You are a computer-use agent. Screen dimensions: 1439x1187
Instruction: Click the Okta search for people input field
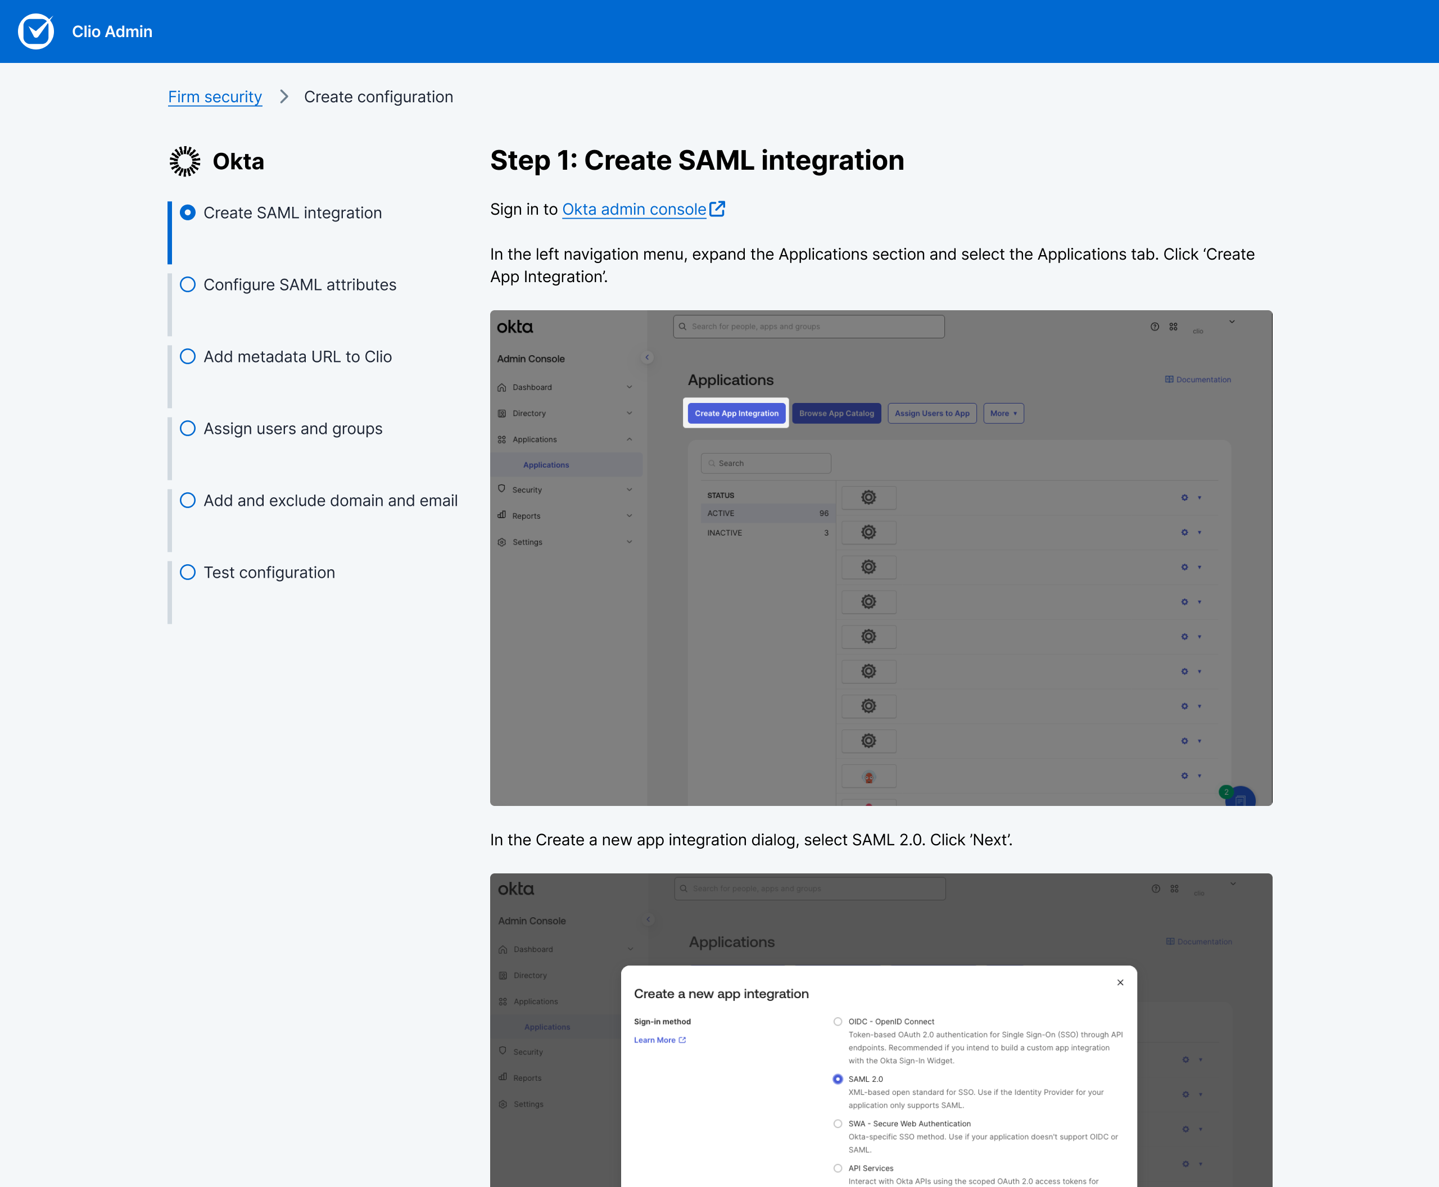[x=808, y=327]
